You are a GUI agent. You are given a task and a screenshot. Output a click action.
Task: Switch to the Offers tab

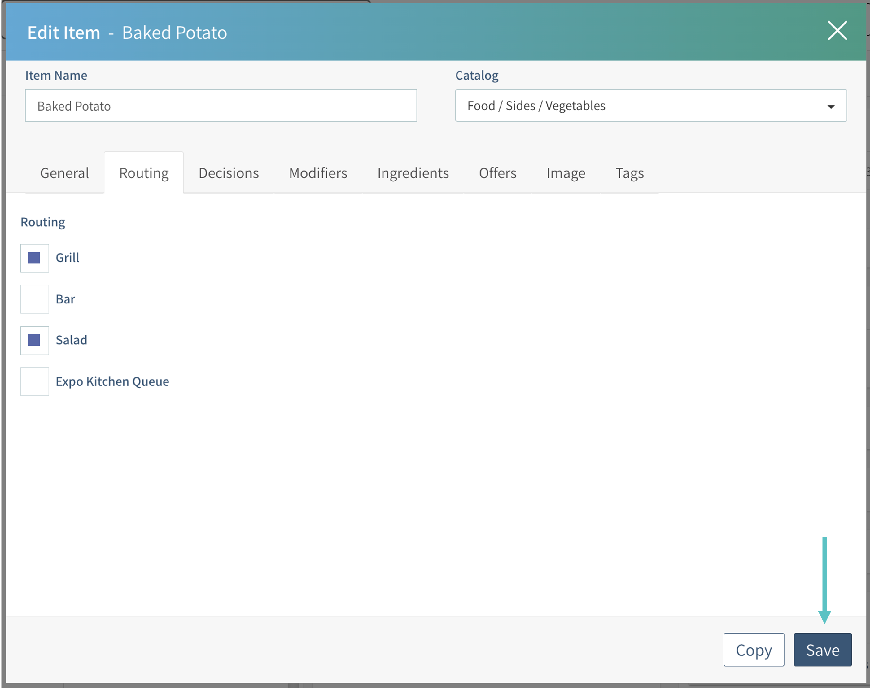coord(497,173)
